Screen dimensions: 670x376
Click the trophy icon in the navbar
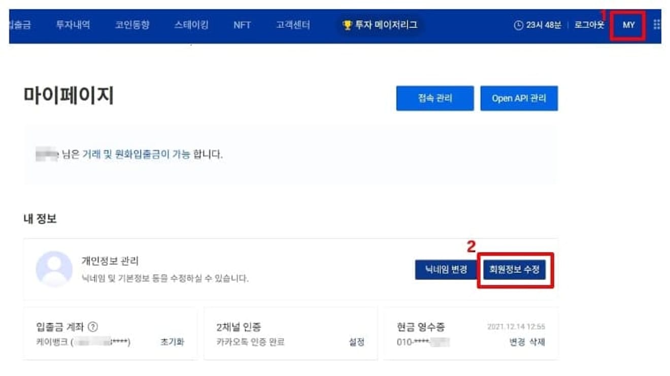click(x=347, y=25)
